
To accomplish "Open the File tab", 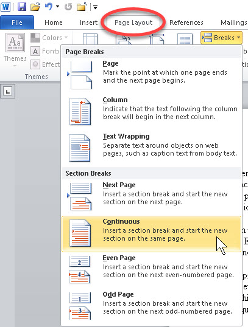I will tap(17, 22).
